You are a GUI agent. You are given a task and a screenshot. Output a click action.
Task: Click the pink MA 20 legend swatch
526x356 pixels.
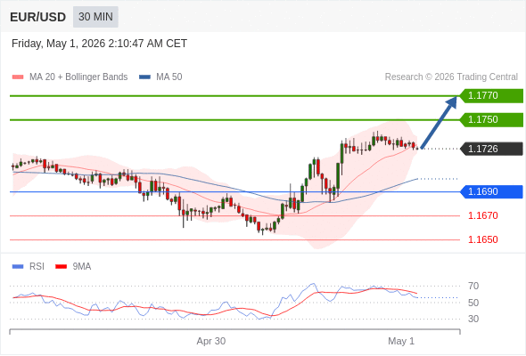pos(18,77)
